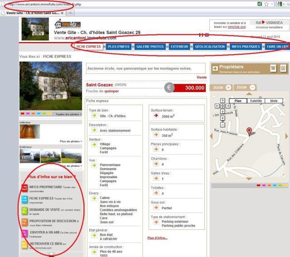The height and width of the screenshot is (257, 290).
Task: Click the telephone icon in Propriétaire panel
Action: click(273, 68)
